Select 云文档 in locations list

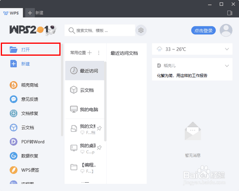[x=84, y=90]
